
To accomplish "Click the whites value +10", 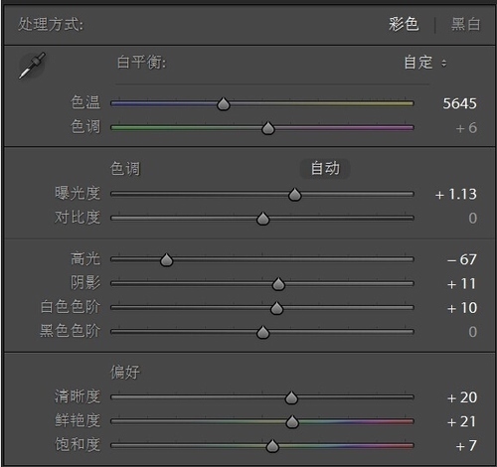I will point(462,308).
